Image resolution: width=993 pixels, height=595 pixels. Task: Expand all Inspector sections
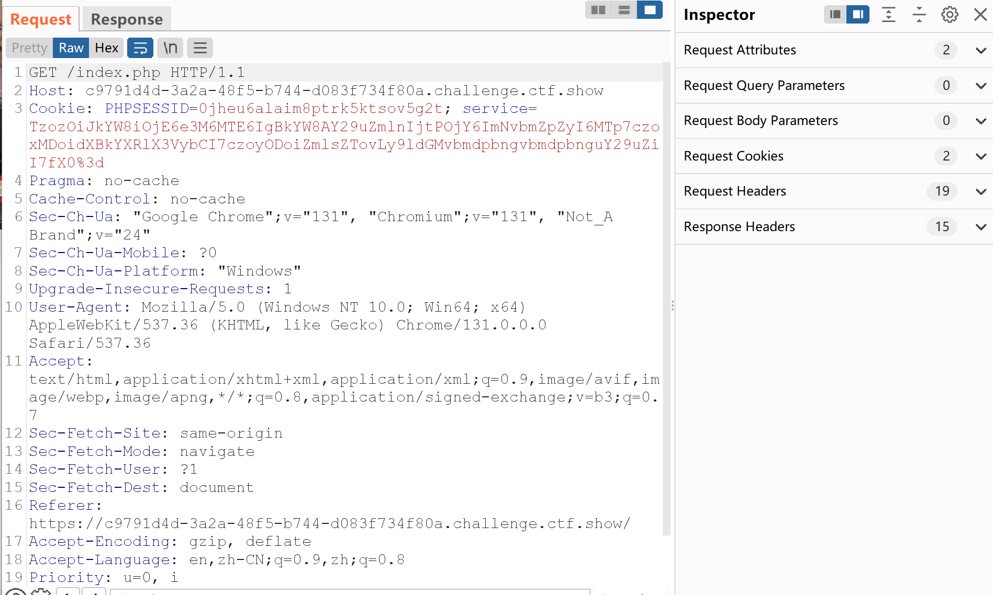tap(888, 15)
